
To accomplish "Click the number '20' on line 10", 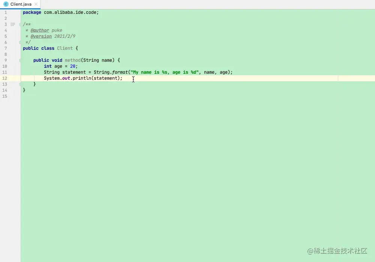I will (x=73, y=66).
